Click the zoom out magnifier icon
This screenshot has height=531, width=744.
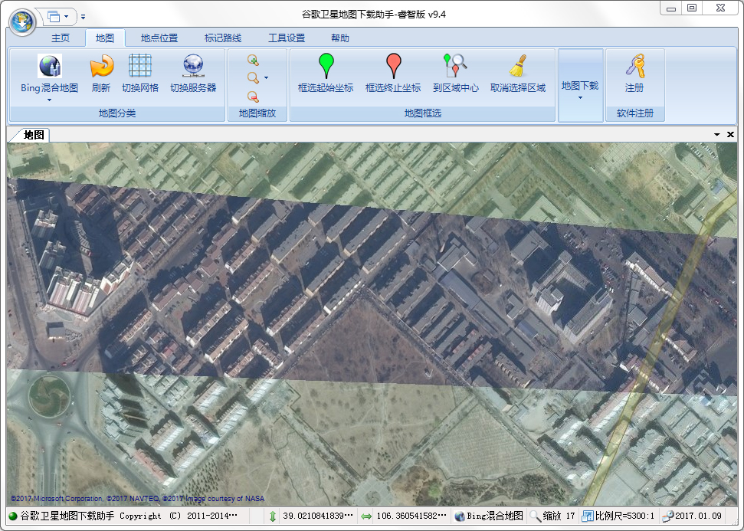[253, 97]
